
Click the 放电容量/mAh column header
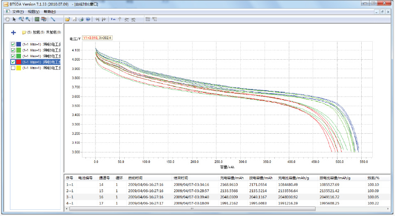pos(261,178)
